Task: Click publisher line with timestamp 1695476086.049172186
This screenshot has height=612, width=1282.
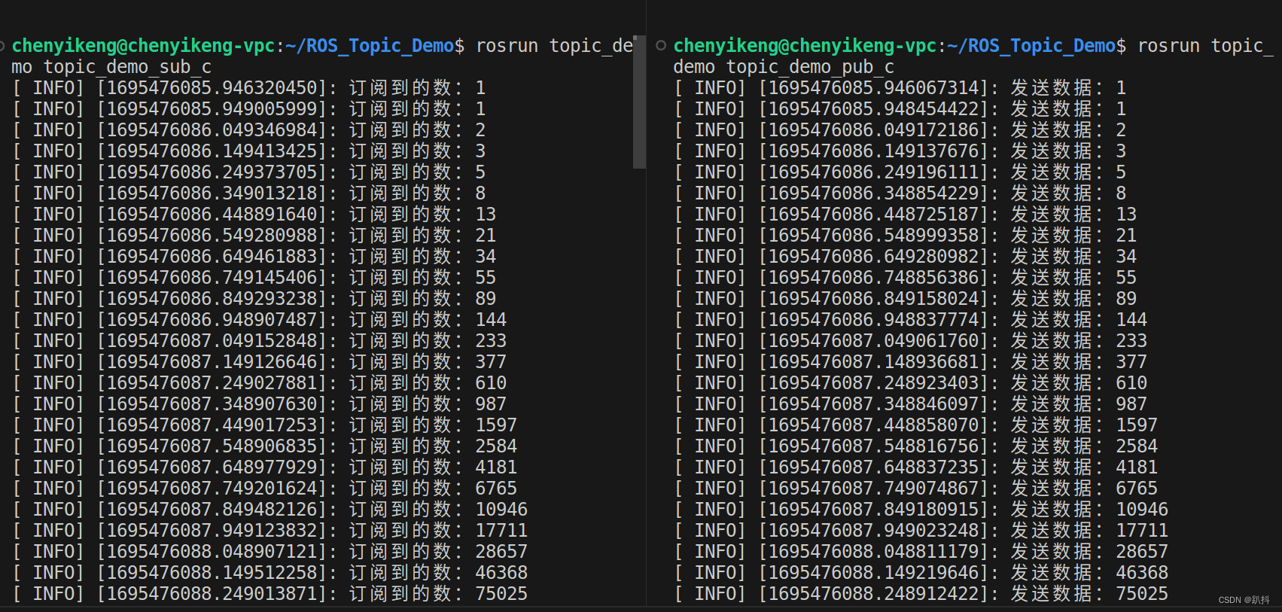Action: point(900,130)
